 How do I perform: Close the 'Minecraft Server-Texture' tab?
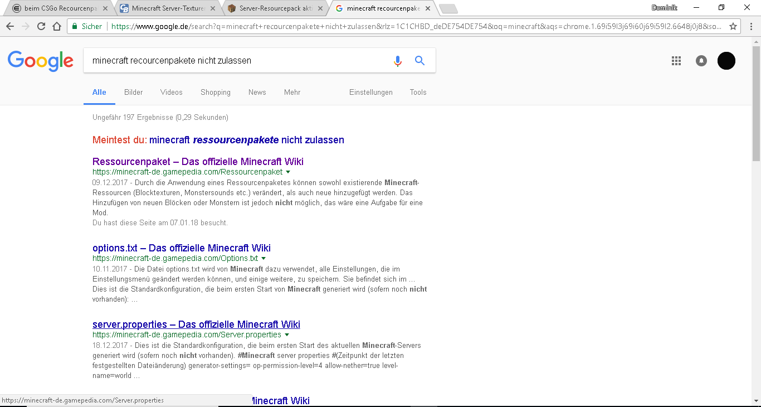click(x=213, y=8)
